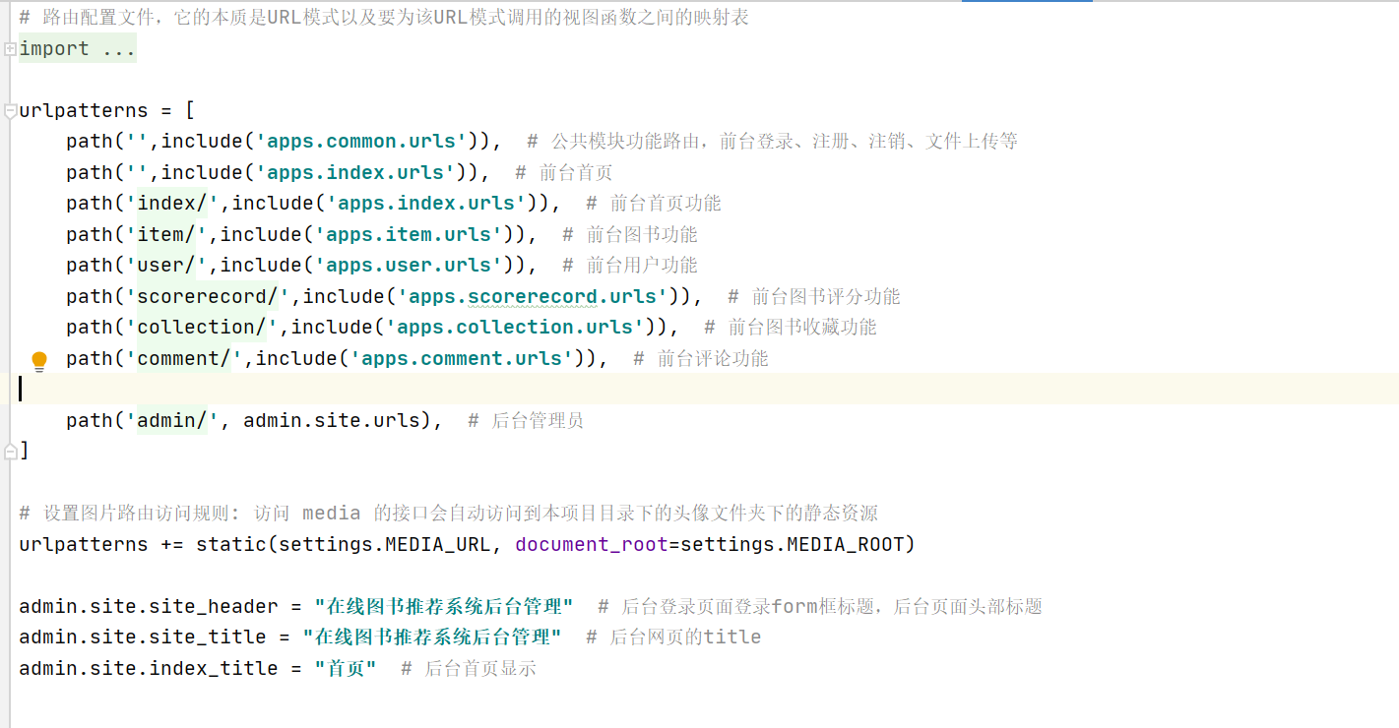
Task: Click the top comment about 路由配置文件
Action: (384, 18)
